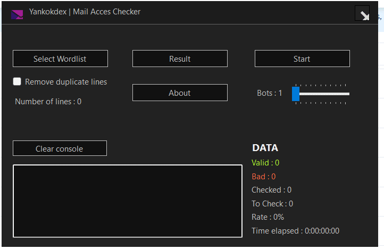Click the 'Bots : 1' label
The height and width of the screenshot is (249, 384).
pos(270,93)
